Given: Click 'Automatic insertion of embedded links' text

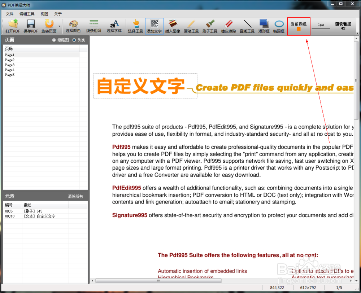Looking at the screenshot, I should tap(203, 271).
